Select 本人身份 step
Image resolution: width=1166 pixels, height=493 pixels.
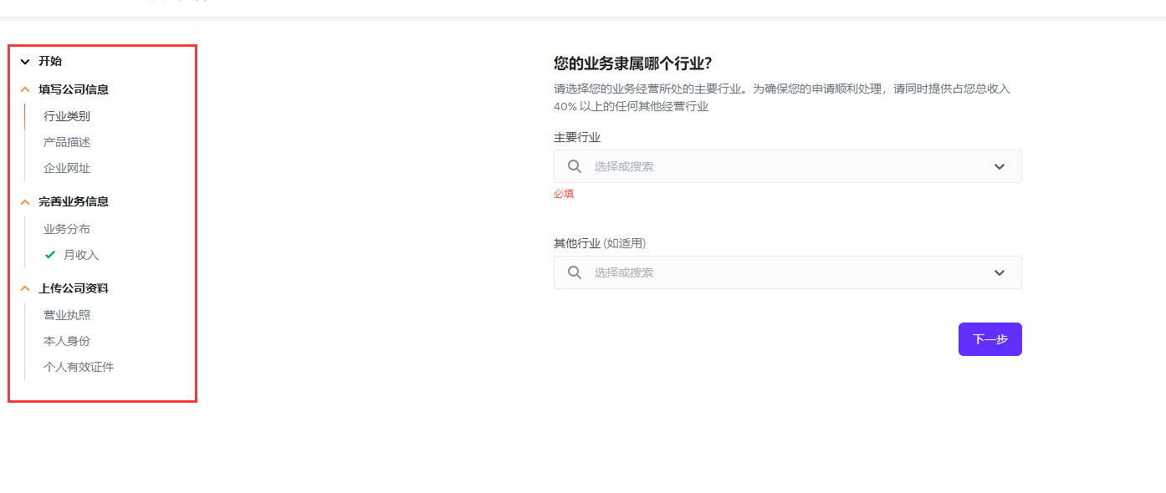coord(67,341)
